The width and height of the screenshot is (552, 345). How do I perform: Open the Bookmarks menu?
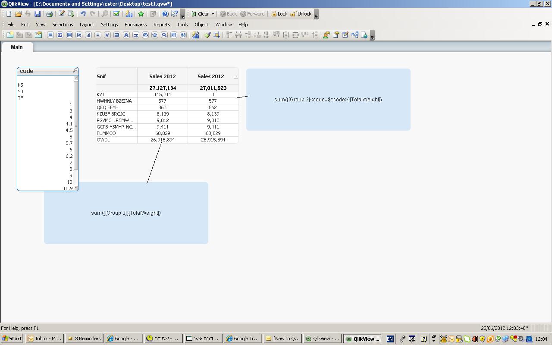[x=135, y=25]
